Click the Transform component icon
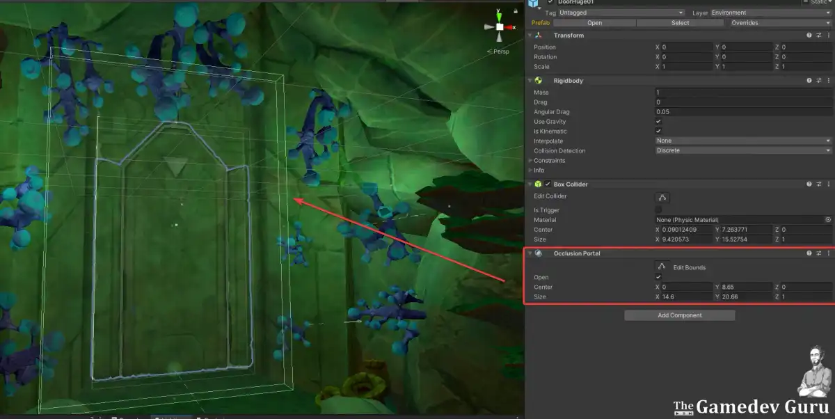 click(539, 35)
